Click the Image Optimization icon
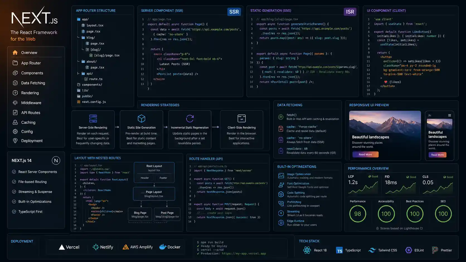 (281, 176)
